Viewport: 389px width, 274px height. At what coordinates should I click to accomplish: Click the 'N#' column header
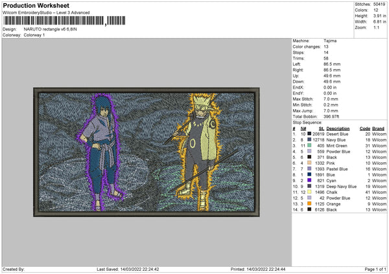pos(303,129)
